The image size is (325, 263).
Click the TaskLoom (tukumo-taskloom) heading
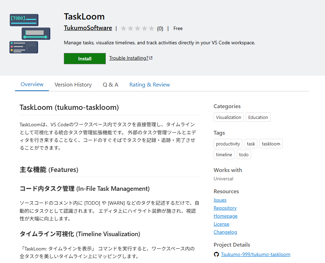pyautogui.click(x=69, y=107)
